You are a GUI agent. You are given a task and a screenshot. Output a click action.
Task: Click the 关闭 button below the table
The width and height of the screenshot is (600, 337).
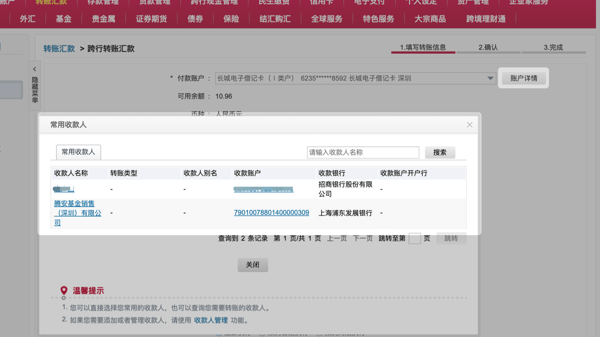pyautogui.click(x=252, y=265)
